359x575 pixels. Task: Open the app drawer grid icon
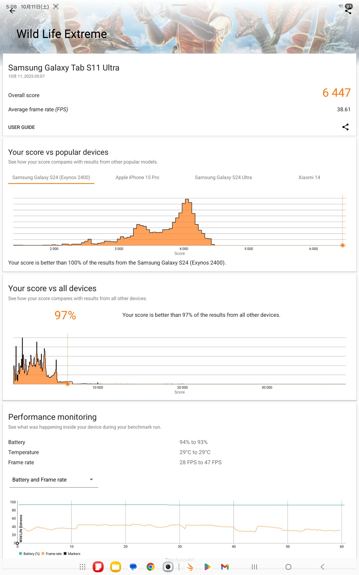83,567
